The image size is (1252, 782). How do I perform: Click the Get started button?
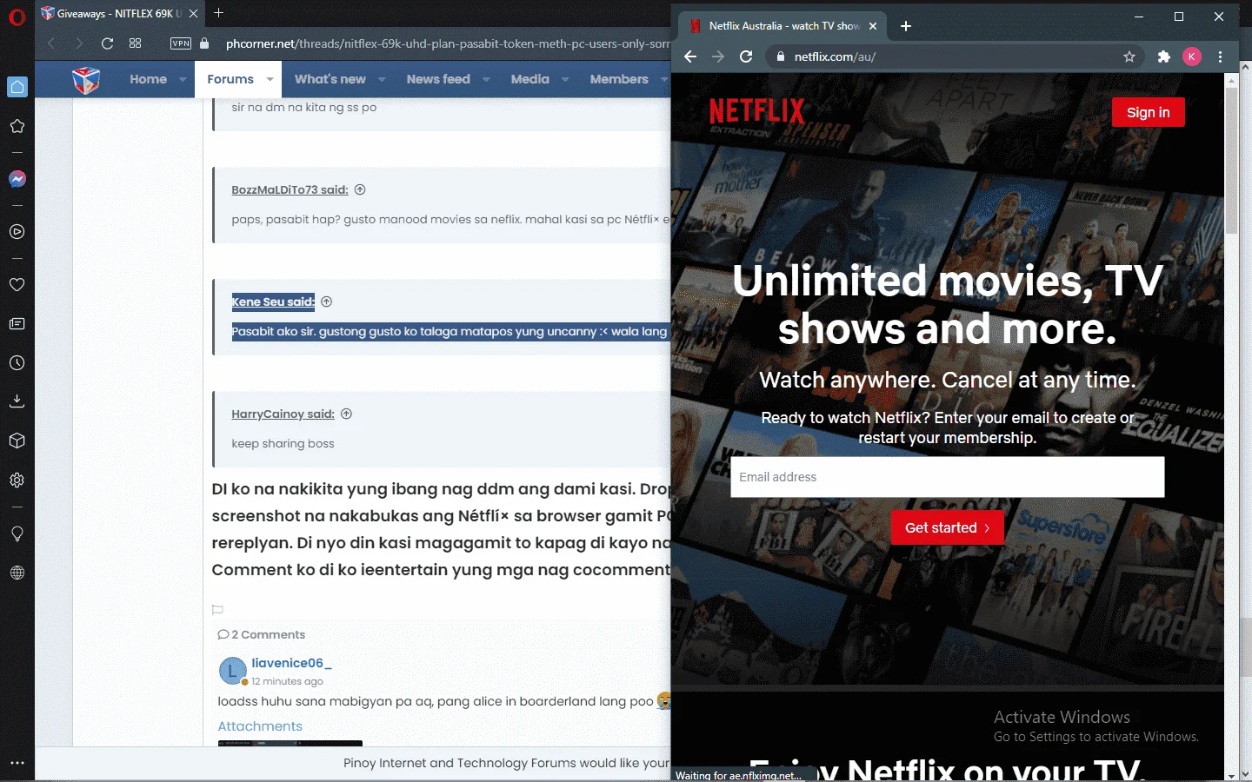click(947, 527)
